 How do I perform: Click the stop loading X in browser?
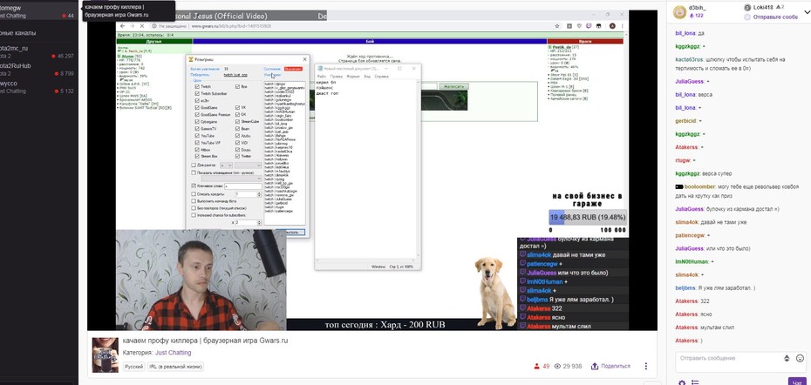[x=142, y=26]
